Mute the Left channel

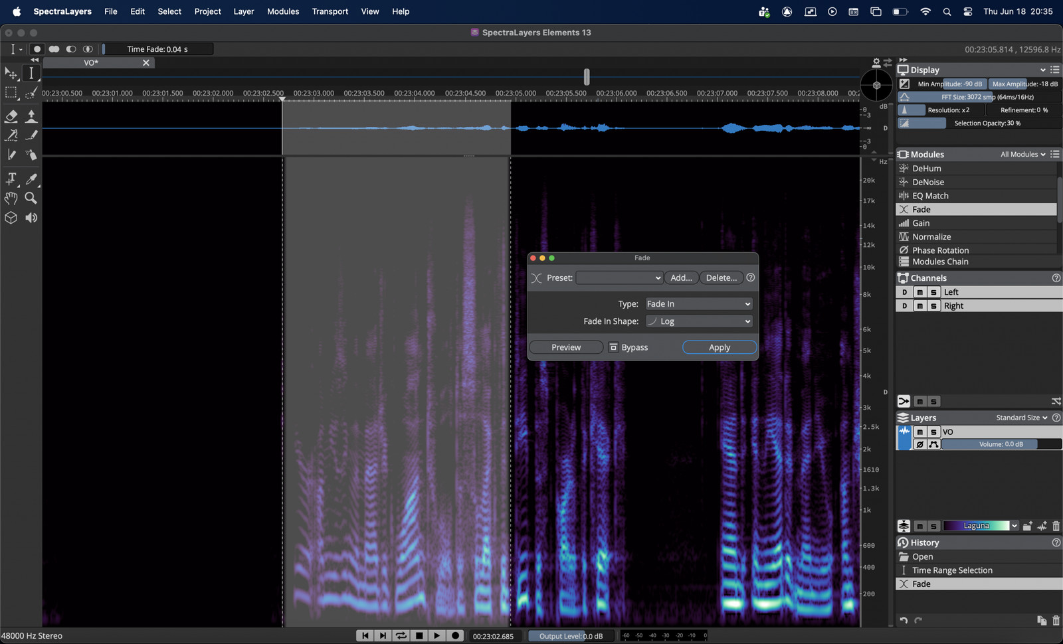pyautogui.click(x=919, y=292)
